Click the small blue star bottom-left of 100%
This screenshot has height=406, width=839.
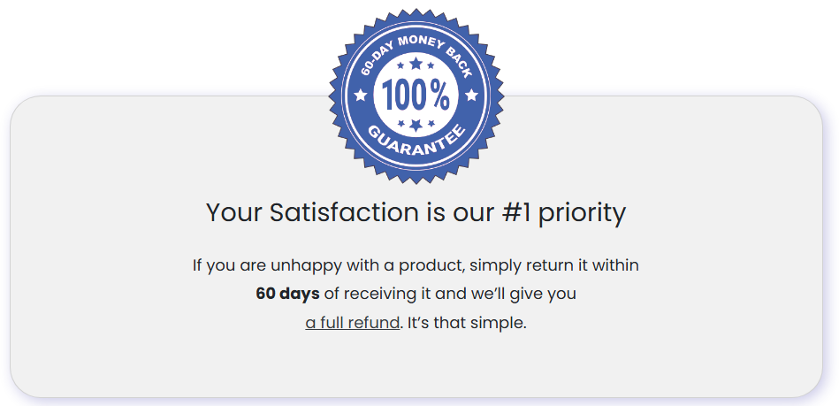point(401,122)
